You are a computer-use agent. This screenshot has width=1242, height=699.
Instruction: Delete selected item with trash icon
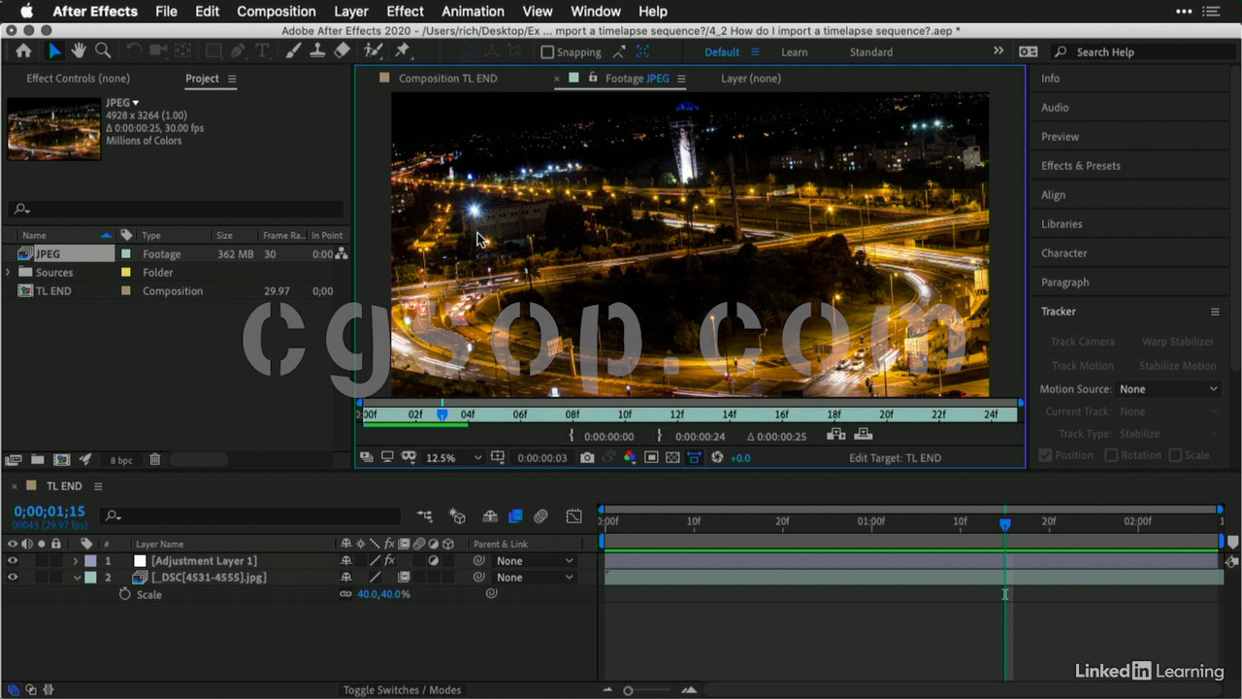click(155, 459)
